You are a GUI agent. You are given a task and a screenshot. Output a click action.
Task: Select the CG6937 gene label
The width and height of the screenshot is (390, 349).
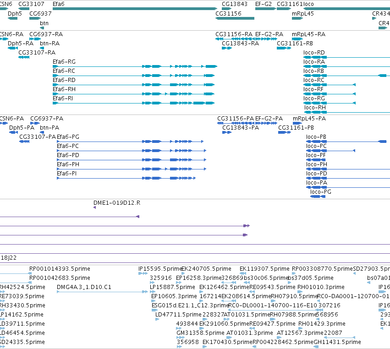40,14
